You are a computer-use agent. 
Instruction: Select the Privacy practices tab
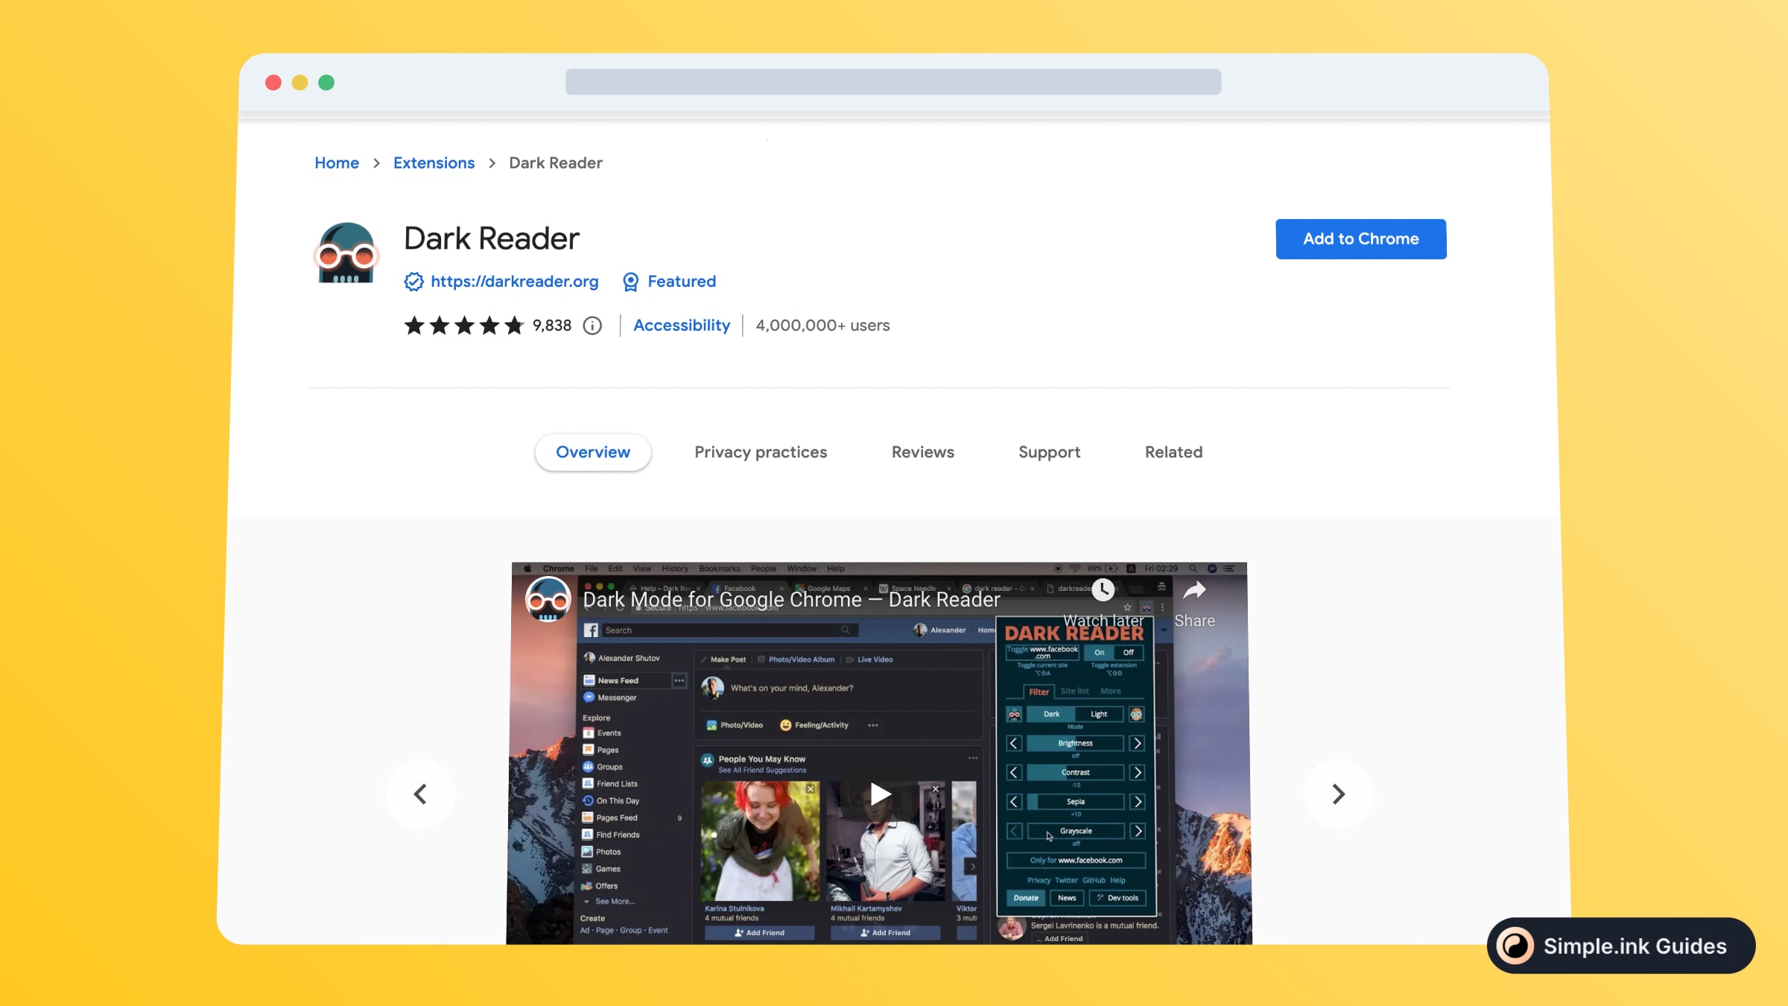click(760, 452)
